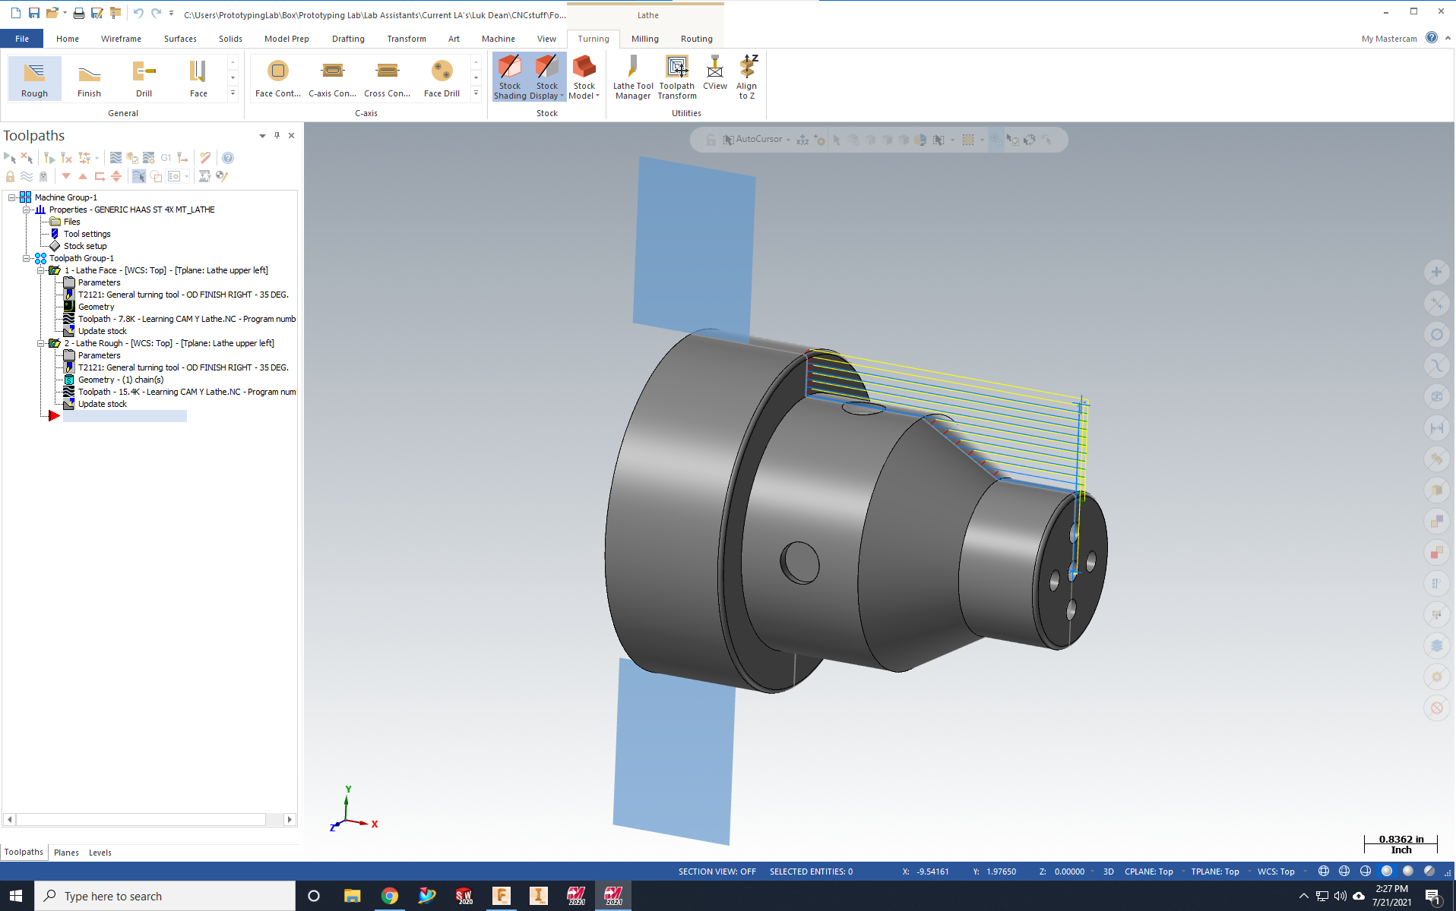The image size is (1456, 911).
Task: Switch to the Milling ribbon tab
Action: pyautogui.click(x=644, y=39)
